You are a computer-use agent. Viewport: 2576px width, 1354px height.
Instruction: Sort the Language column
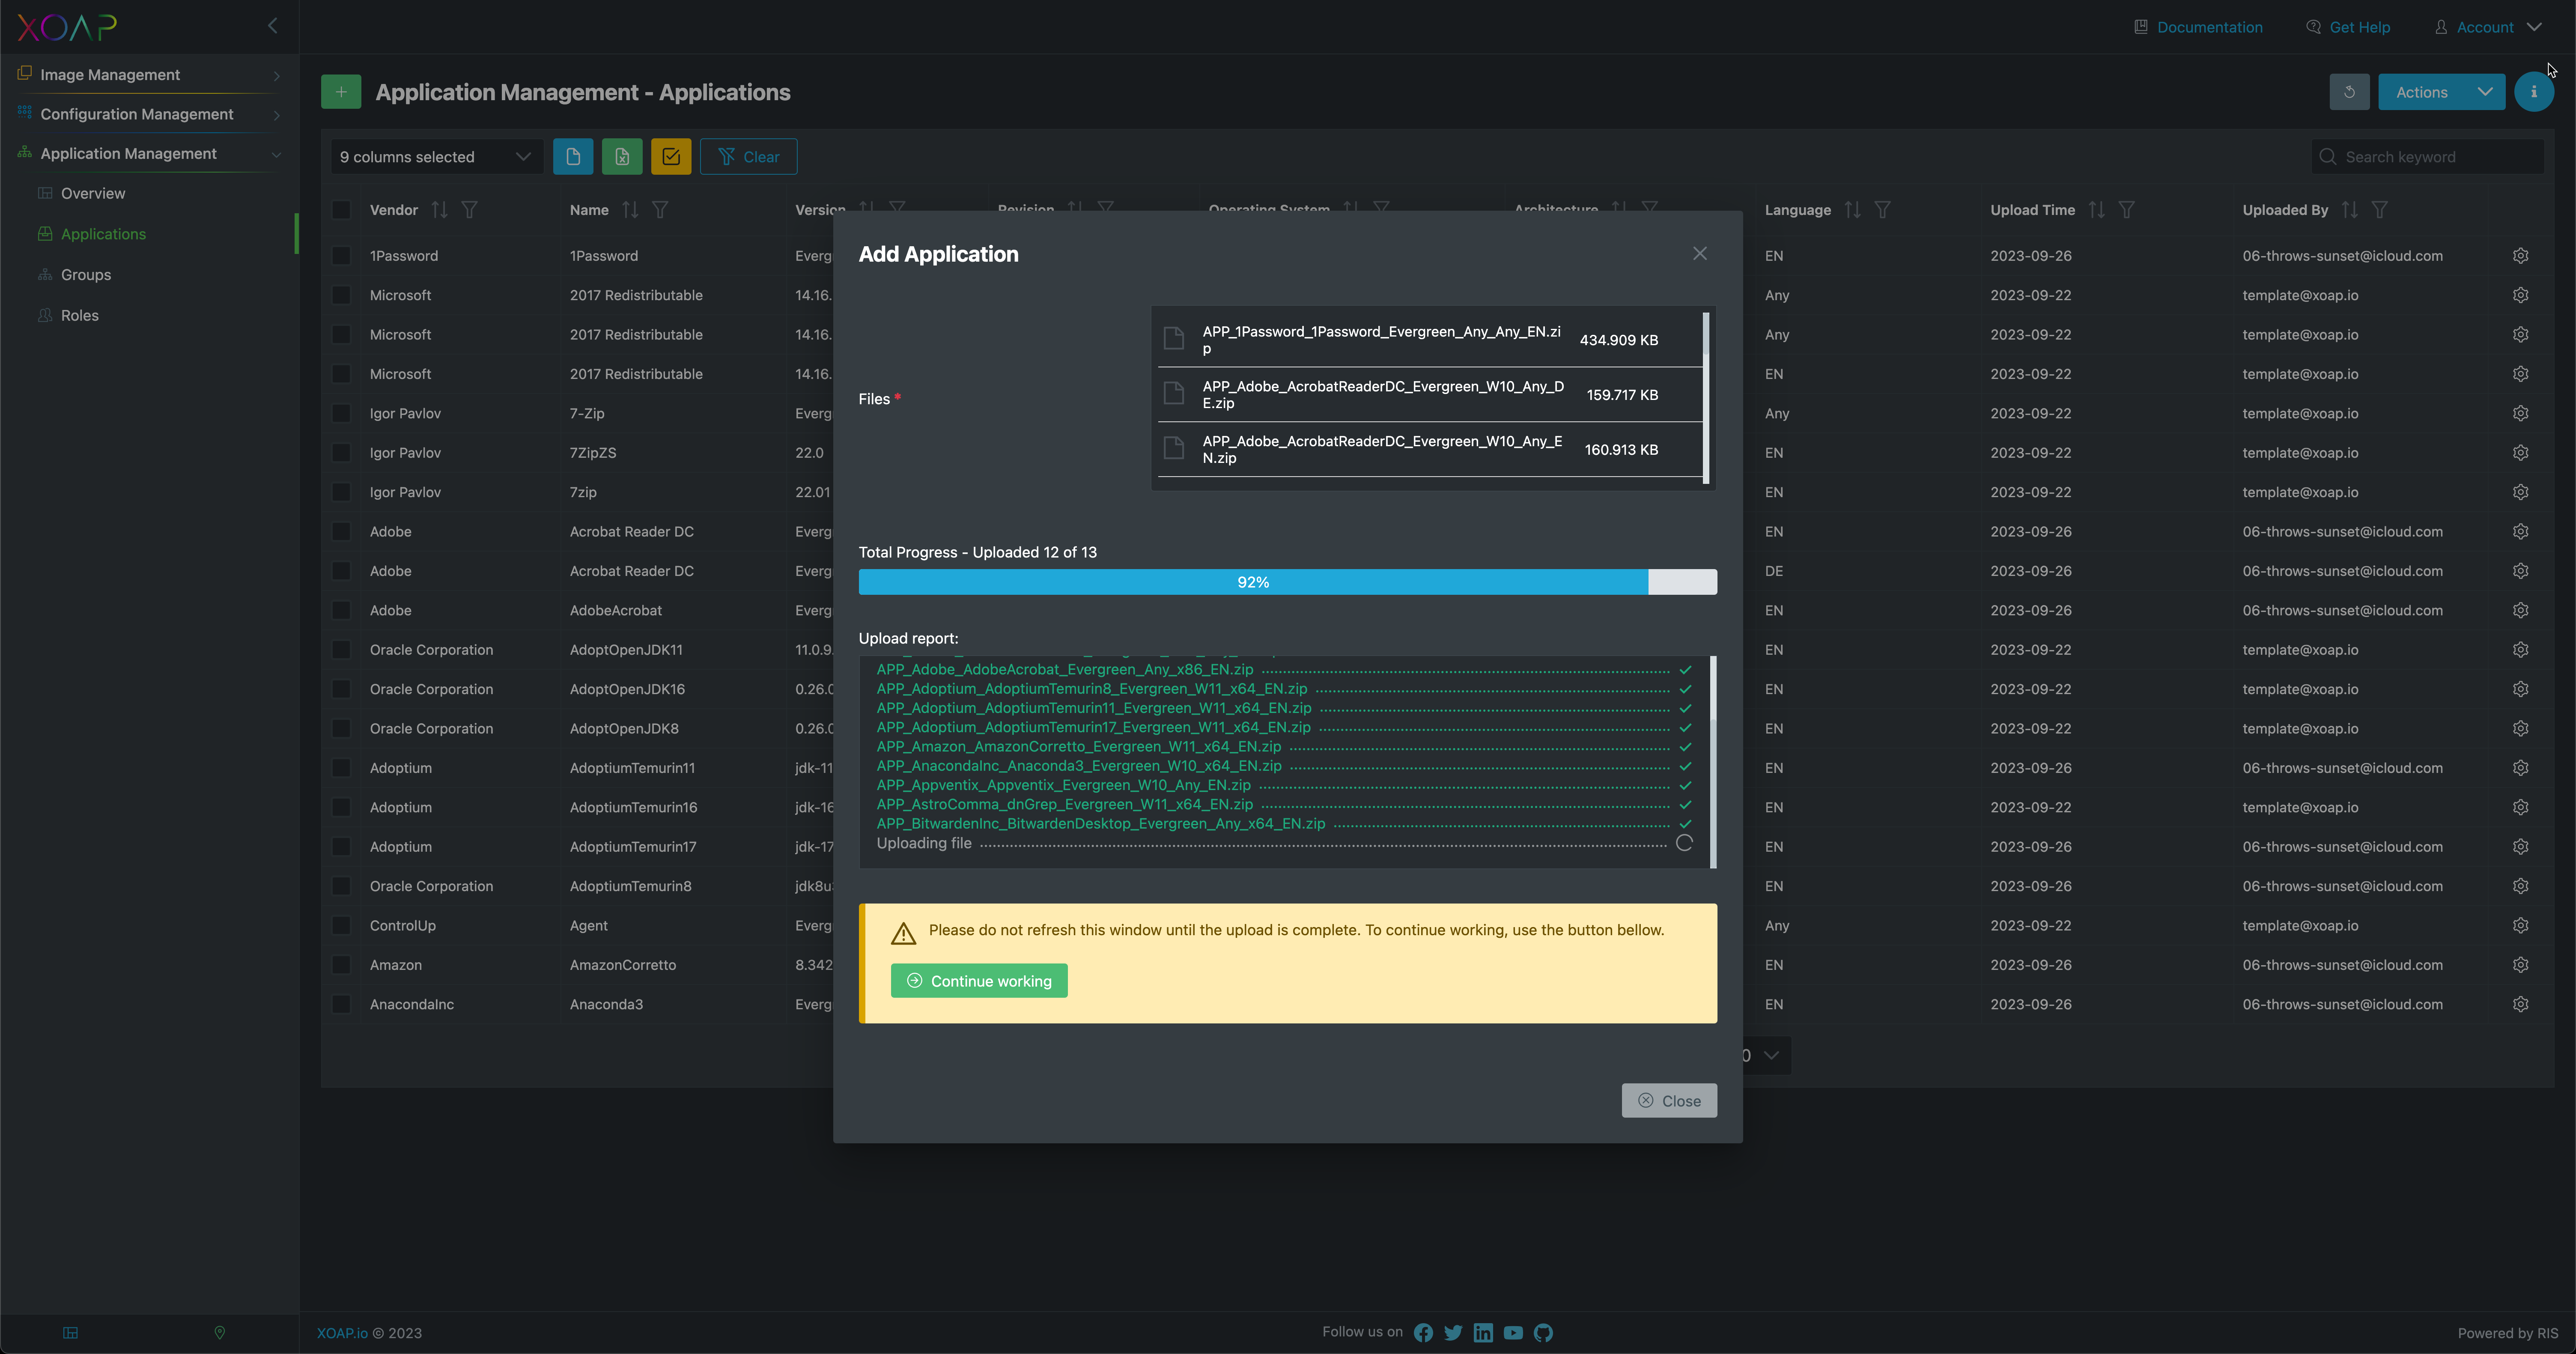[1853, 210]
